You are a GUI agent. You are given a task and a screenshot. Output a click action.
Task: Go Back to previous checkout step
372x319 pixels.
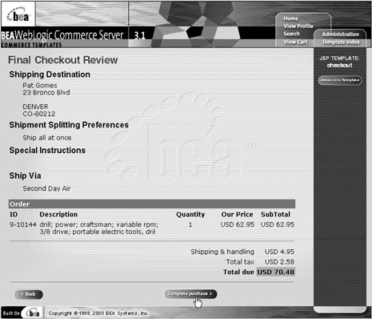click(29, 294)
